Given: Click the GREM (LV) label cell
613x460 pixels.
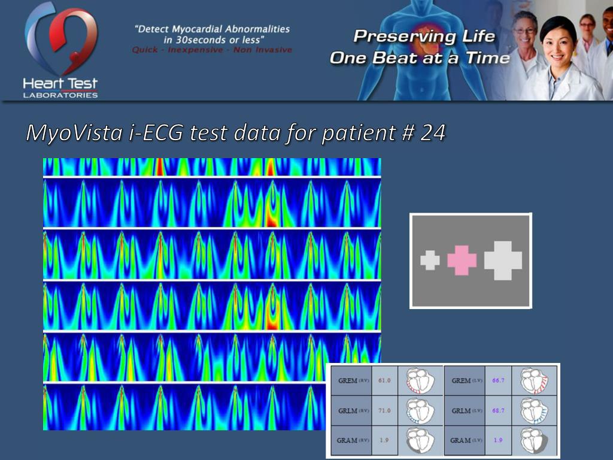Looking at the screenshot, I should coord(465,380).
